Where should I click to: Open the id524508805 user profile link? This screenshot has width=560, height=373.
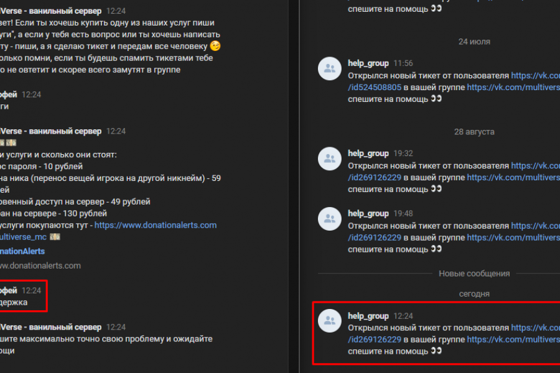[375, 87]
